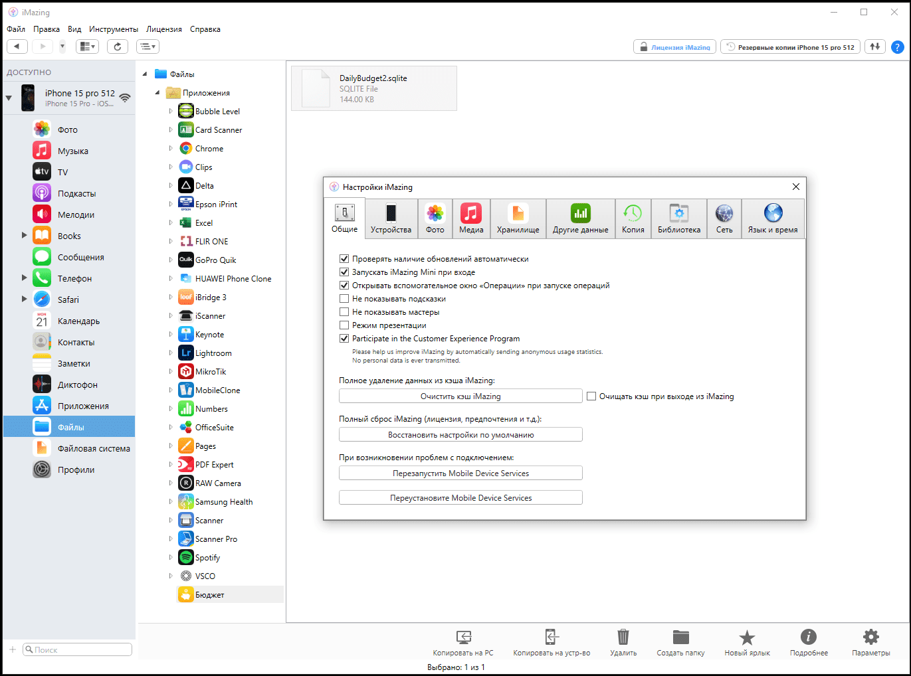This screenshot has width=911, height=676.
Task: Click the Копировать на PC icon
Action: click(x=464, y=637)
